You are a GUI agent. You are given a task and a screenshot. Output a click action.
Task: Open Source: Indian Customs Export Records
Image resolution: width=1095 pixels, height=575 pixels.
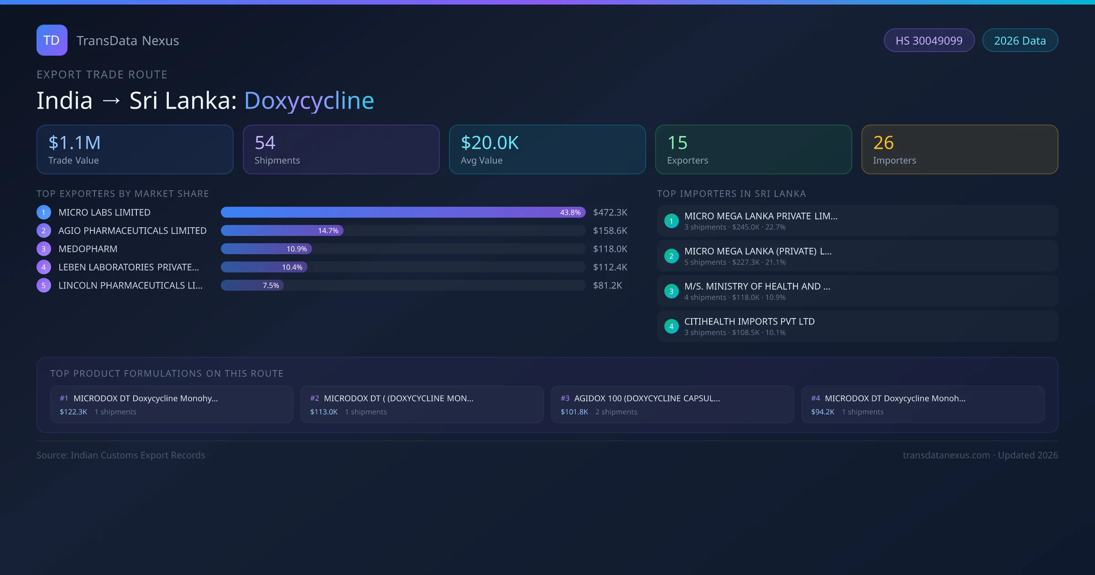(x=120, y=455)
